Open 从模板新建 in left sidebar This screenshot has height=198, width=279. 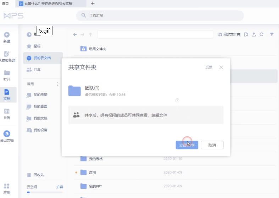[7, 54]
